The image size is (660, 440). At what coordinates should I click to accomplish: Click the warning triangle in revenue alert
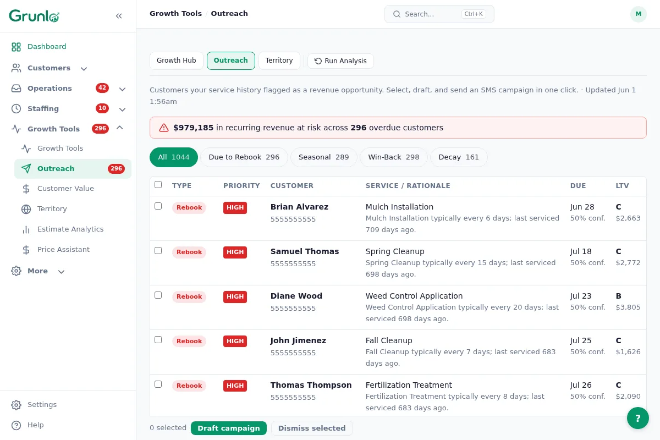pos(164,128)
